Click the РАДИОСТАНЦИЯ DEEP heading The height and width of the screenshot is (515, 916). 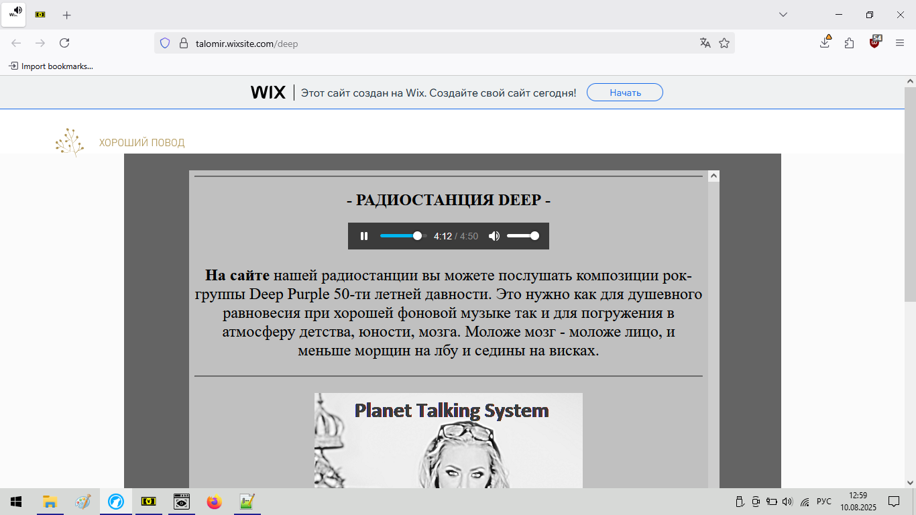[x=449, y=201]
